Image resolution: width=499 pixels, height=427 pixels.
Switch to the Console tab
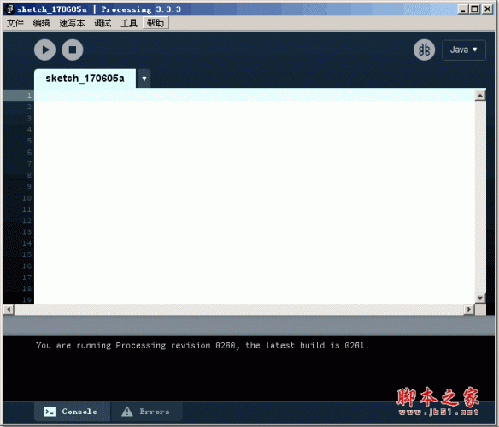coord(72,412)
